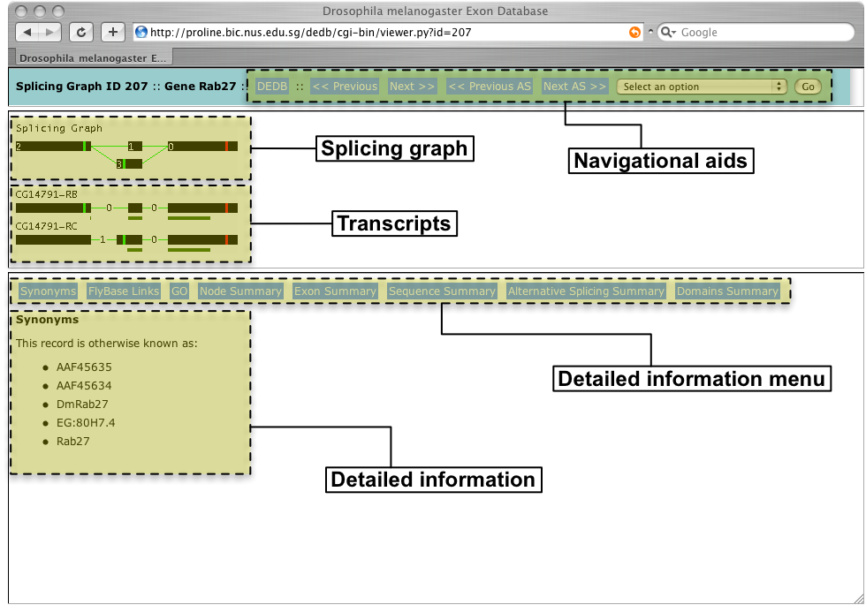Add a bookmark with the plus button
This screenshot has width=866, height=605.
point(113,32)
